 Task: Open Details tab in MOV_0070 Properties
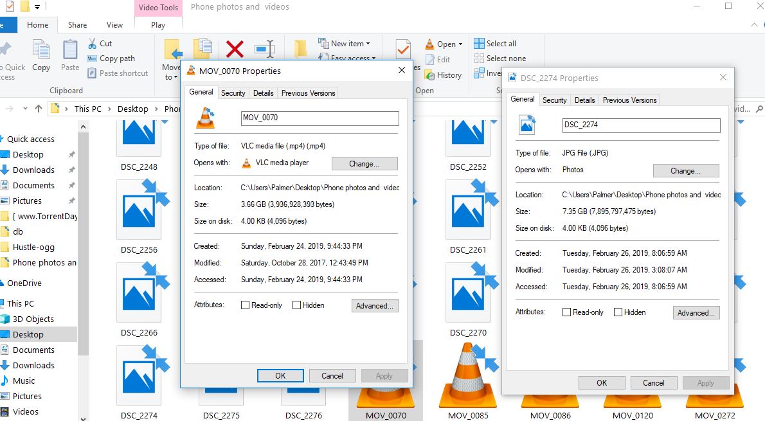[264, 93]
